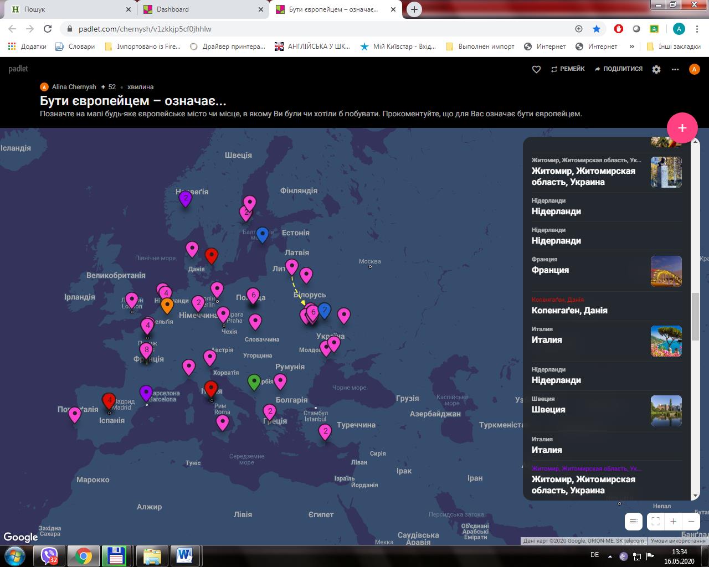Screen dimensions: 709x567
Task: Toggle the post list panel button
Action: 633,521
